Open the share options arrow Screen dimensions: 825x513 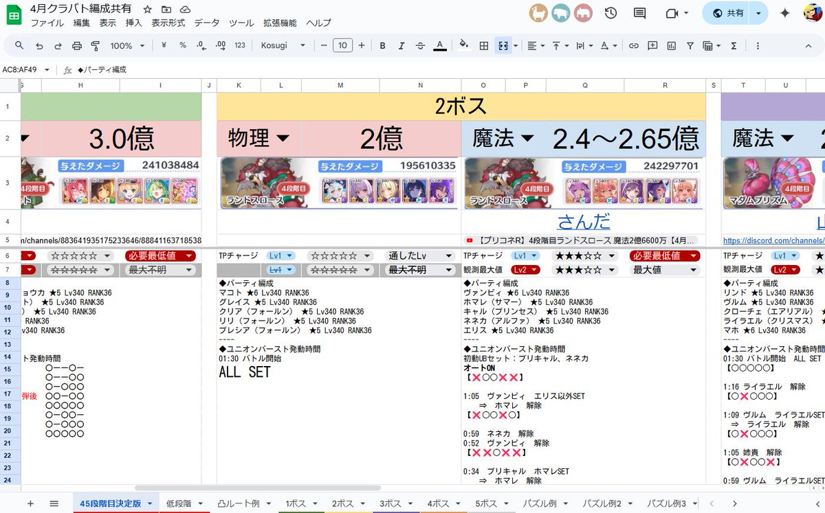(x=758, y=14)
